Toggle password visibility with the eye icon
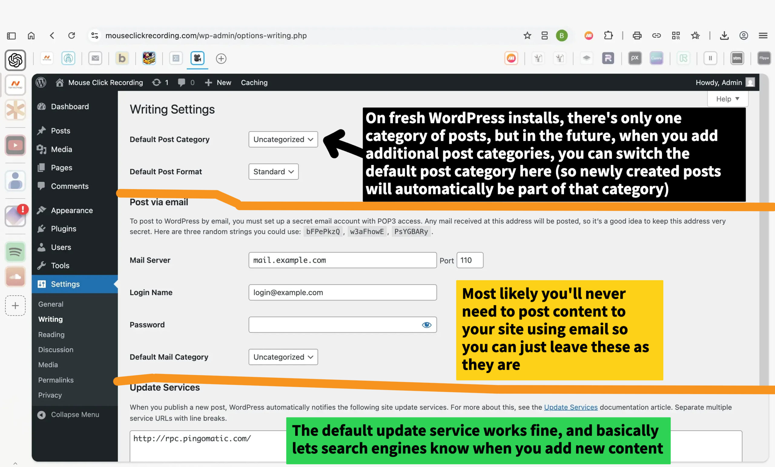The image size is (775, 467). coord(427,325)
